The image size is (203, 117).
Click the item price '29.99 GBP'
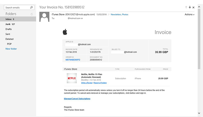(x=163, y=79)
